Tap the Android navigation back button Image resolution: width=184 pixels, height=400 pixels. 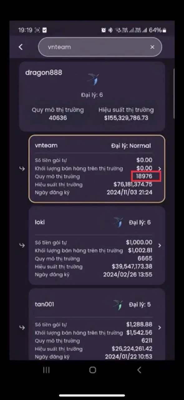click(x=139, y=370)
